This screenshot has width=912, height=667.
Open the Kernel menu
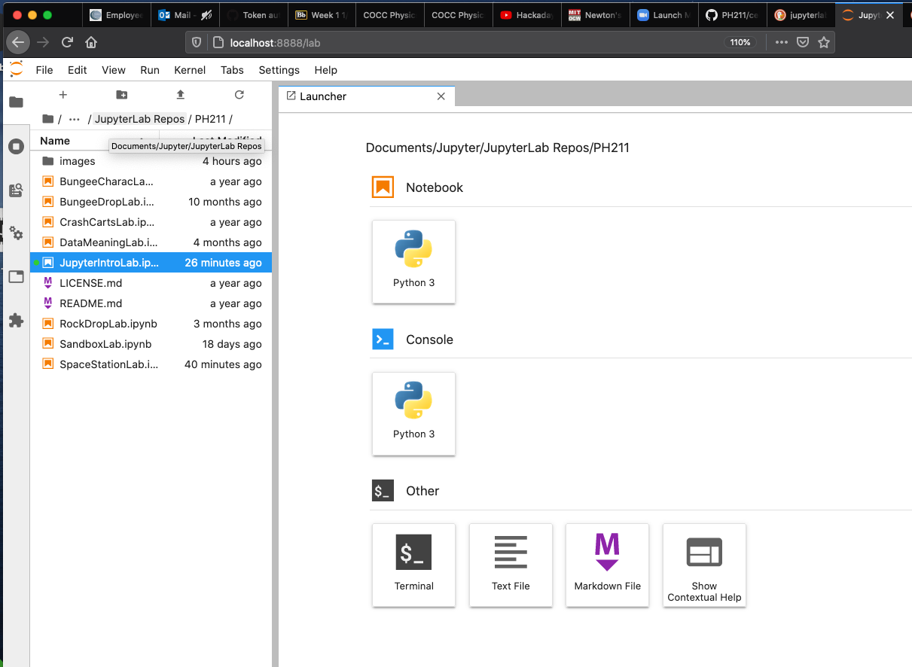point(190,70)
